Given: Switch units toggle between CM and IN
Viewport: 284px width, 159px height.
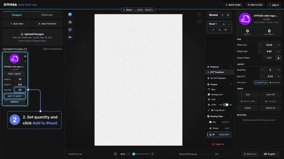Looking at the screenshot, I should [x=226, y=105].
